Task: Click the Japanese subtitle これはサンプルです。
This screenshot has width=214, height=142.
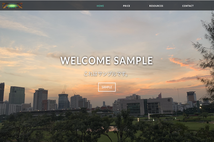Action: point(106,74)
